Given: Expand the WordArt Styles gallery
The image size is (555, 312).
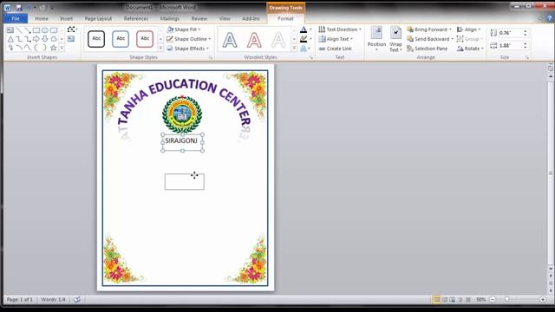Looking at the screenshot, I should (x=294, y=49).
